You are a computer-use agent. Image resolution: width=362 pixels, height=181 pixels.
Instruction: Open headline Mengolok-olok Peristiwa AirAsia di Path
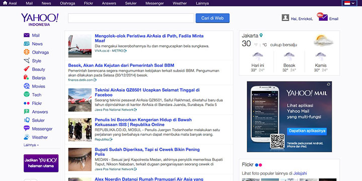coord(149,38)
